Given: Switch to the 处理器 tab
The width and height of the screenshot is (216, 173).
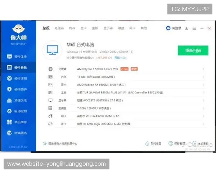Looking at the screenshot, I should pos(59,28).
